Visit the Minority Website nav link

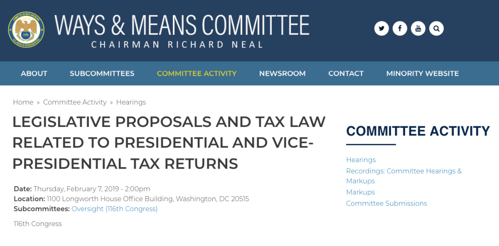[422, 73]
